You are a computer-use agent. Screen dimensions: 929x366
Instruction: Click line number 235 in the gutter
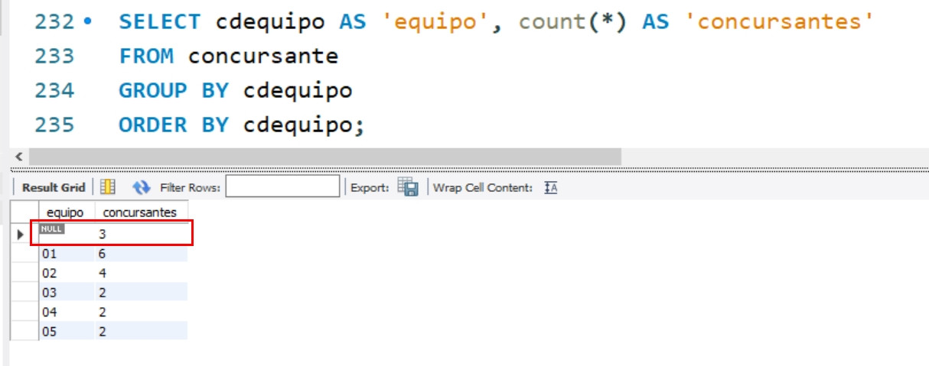54,125
